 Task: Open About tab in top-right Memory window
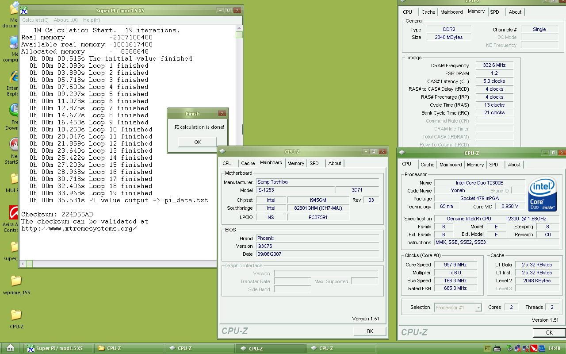point(515,12)
